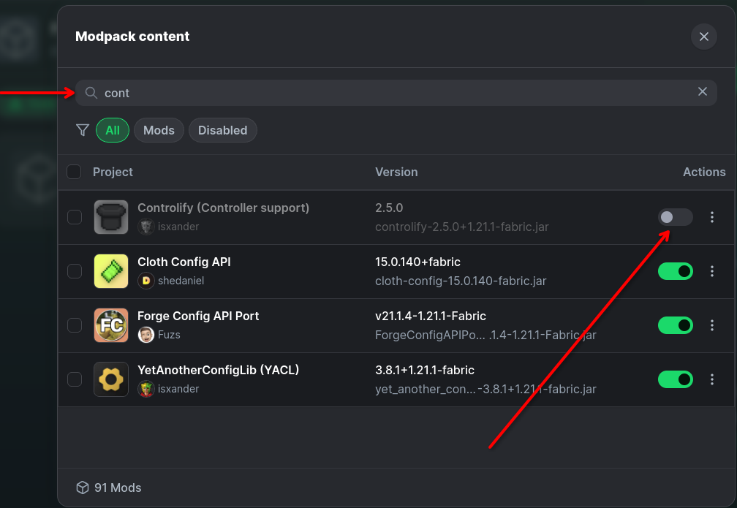Click cloth-config-15.0.140-fabric.jar filename
This screenshot has width=737, height=508.
click(x=461, y=281)
